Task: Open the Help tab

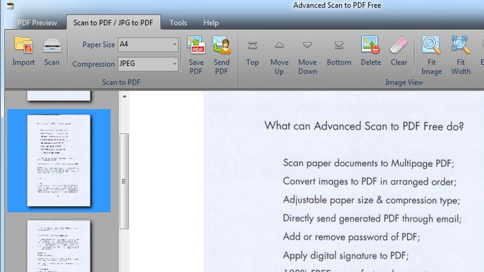Action: coord(211,23)
